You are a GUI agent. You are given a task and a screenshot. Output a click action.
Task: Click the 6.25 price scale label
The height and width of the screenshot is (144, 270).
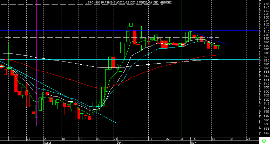point(266,95)
